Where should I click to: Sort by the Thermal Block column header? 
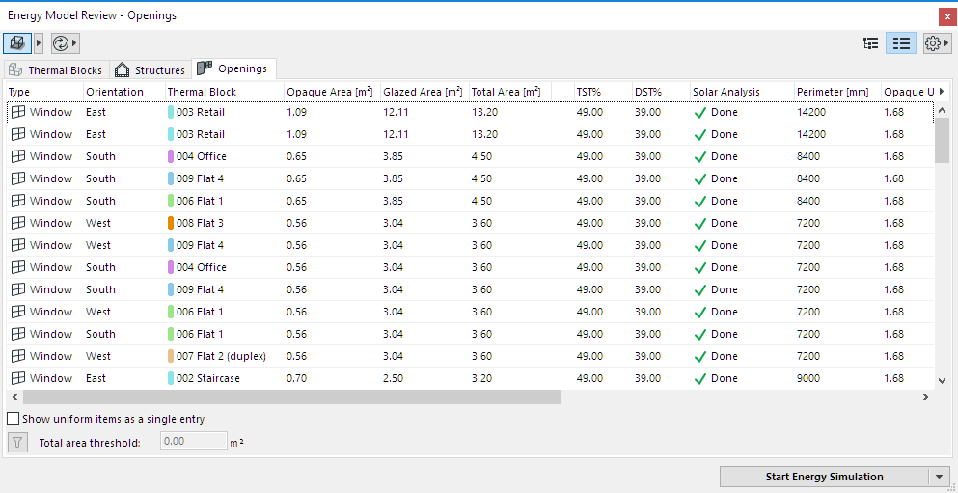click(224, 92)
